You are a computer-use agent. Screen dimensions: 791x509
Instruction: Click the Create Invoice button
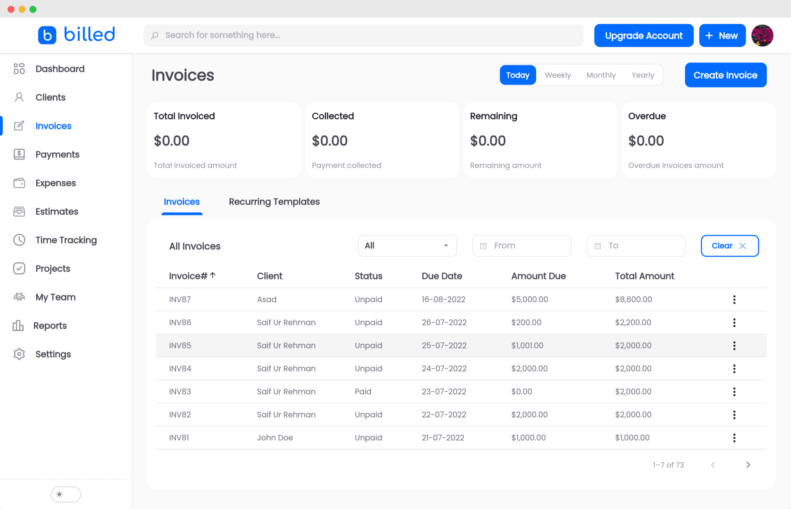point(725,75)
